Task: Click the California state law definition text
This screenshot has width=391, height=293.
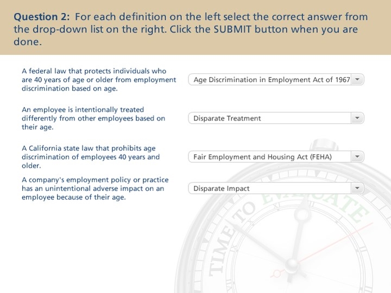Action: (91, 157)
